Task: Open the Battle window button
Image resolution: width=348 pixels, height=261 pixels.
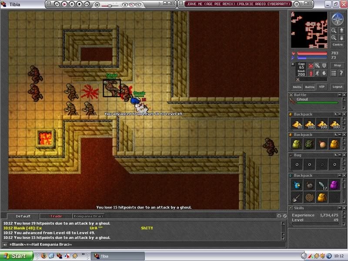Action: 310,87
